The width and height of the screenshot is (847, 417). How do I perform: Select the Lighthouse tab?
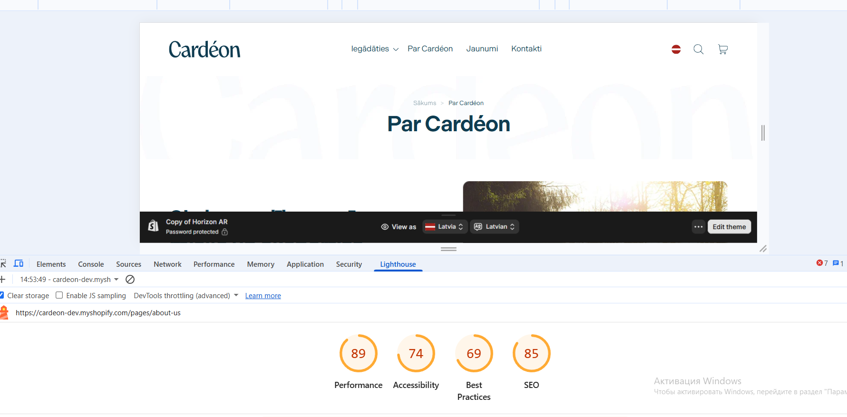[398, 264]
